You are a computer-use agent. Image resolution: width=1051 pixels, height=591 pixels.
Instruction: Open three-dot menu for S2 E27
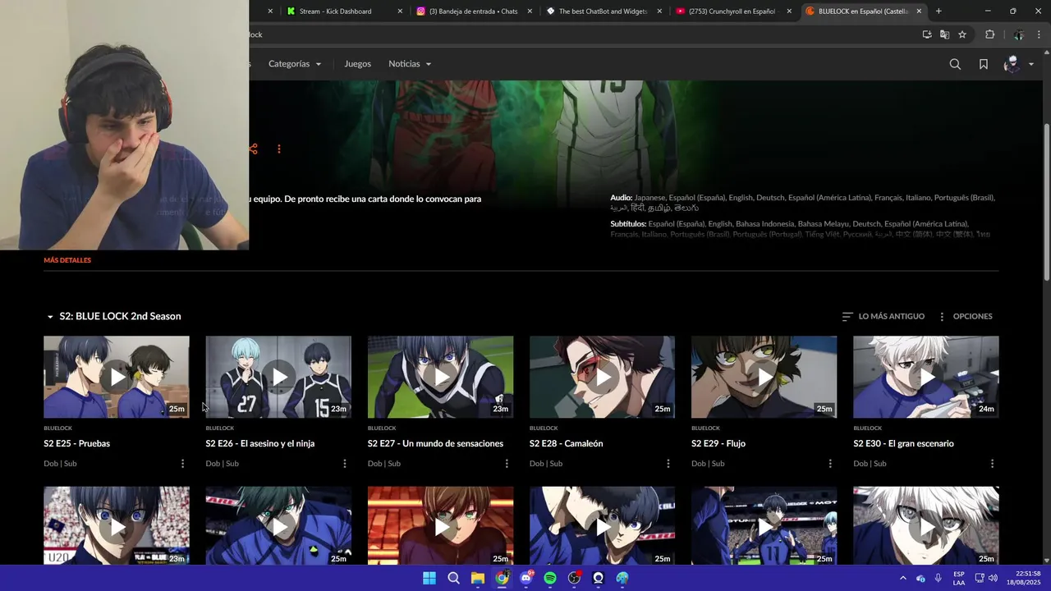(x=507, y=464)
